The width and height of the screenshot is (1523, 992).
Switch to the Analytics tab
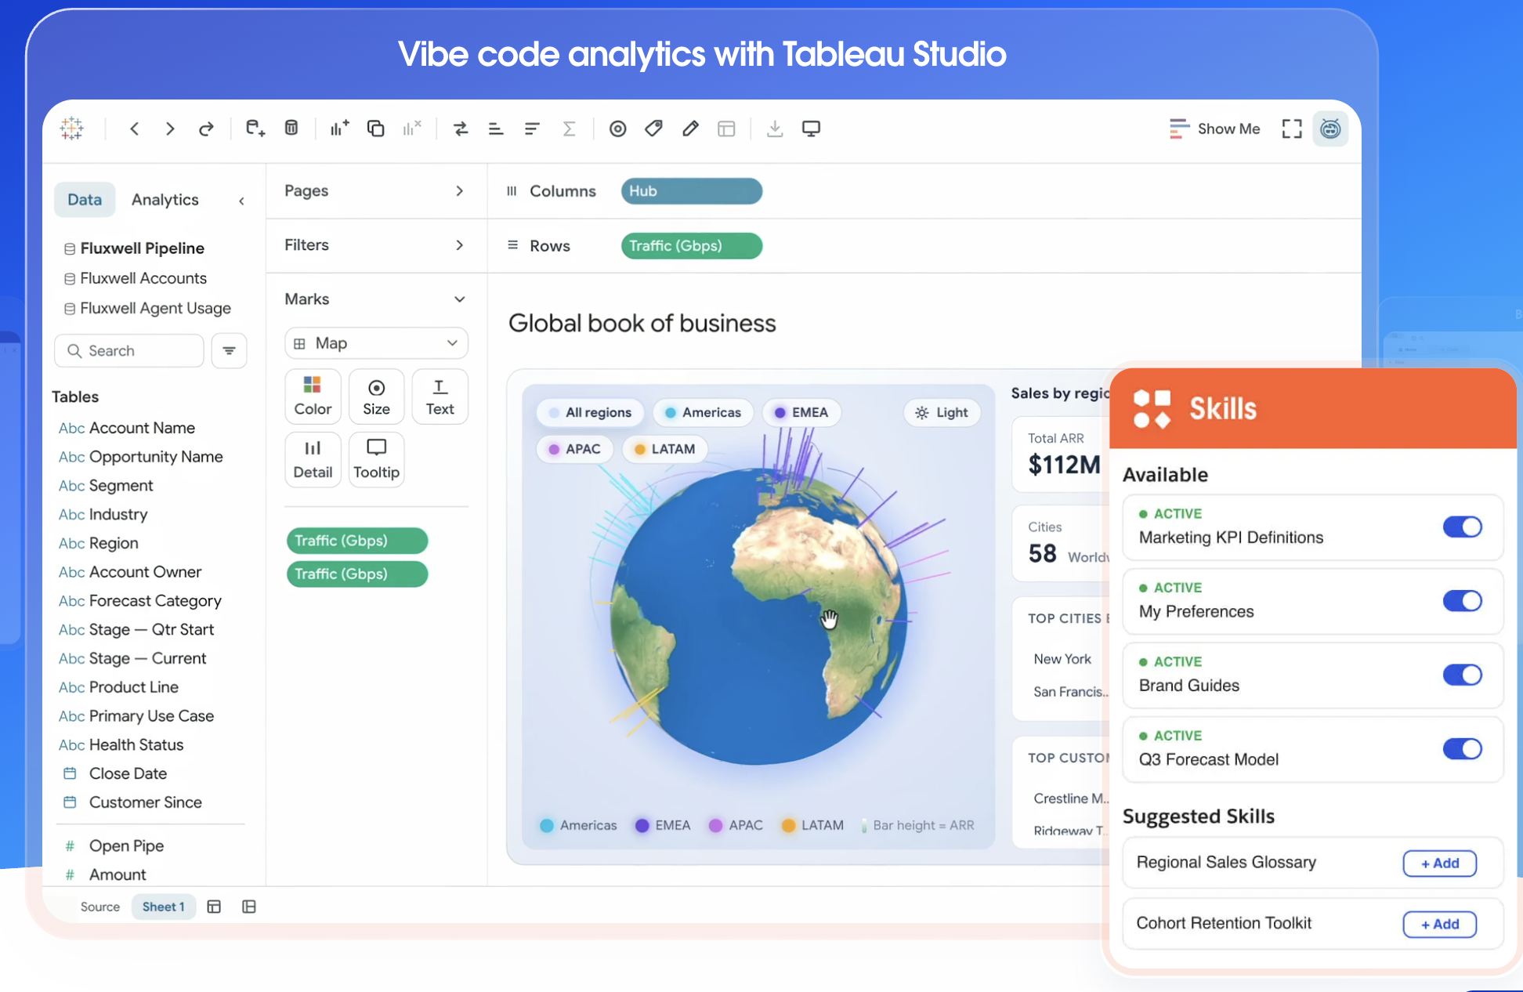165,200
